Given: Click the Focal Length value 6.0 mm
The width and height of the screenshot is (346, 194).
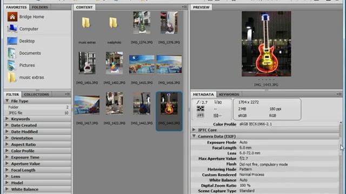Looking at the screenshot, I should point(245,148).
